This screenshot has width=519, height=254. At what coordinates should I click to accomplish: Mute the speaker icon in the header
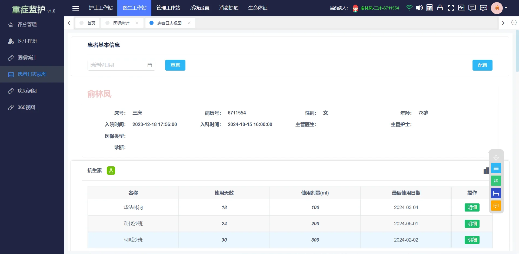[x=419, y=8]
